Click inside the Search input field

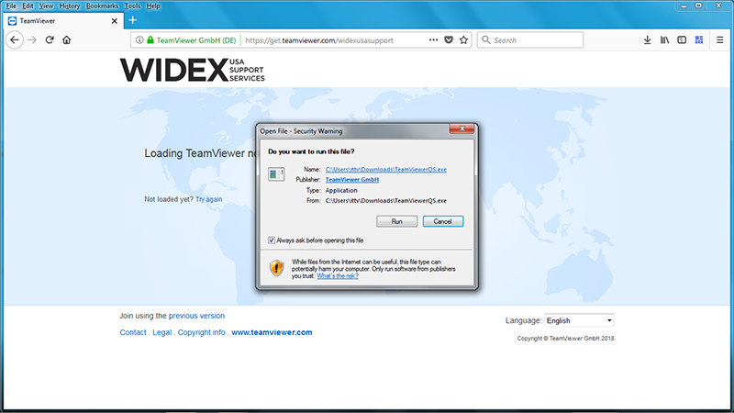(x=537, y=40)
